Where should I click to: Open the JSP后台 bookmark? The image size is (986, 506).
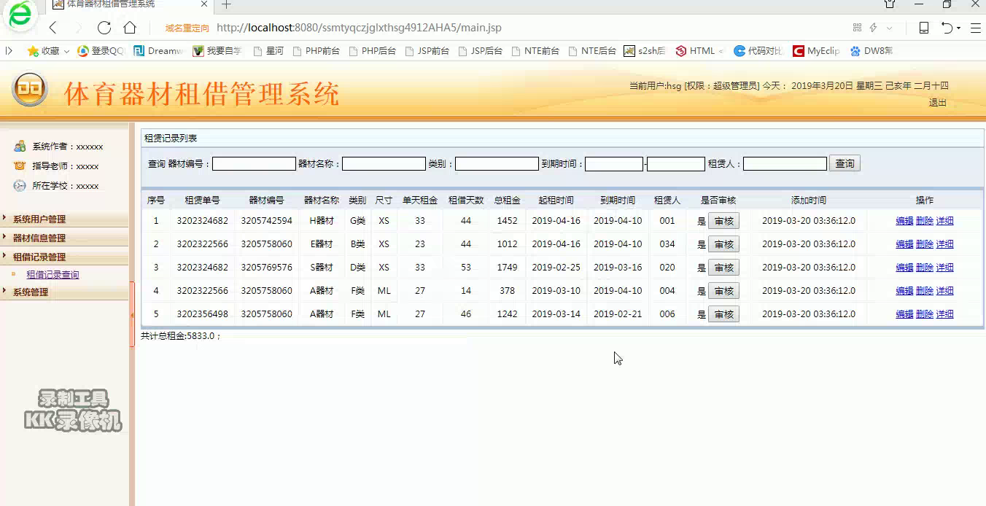coord(480,51)
